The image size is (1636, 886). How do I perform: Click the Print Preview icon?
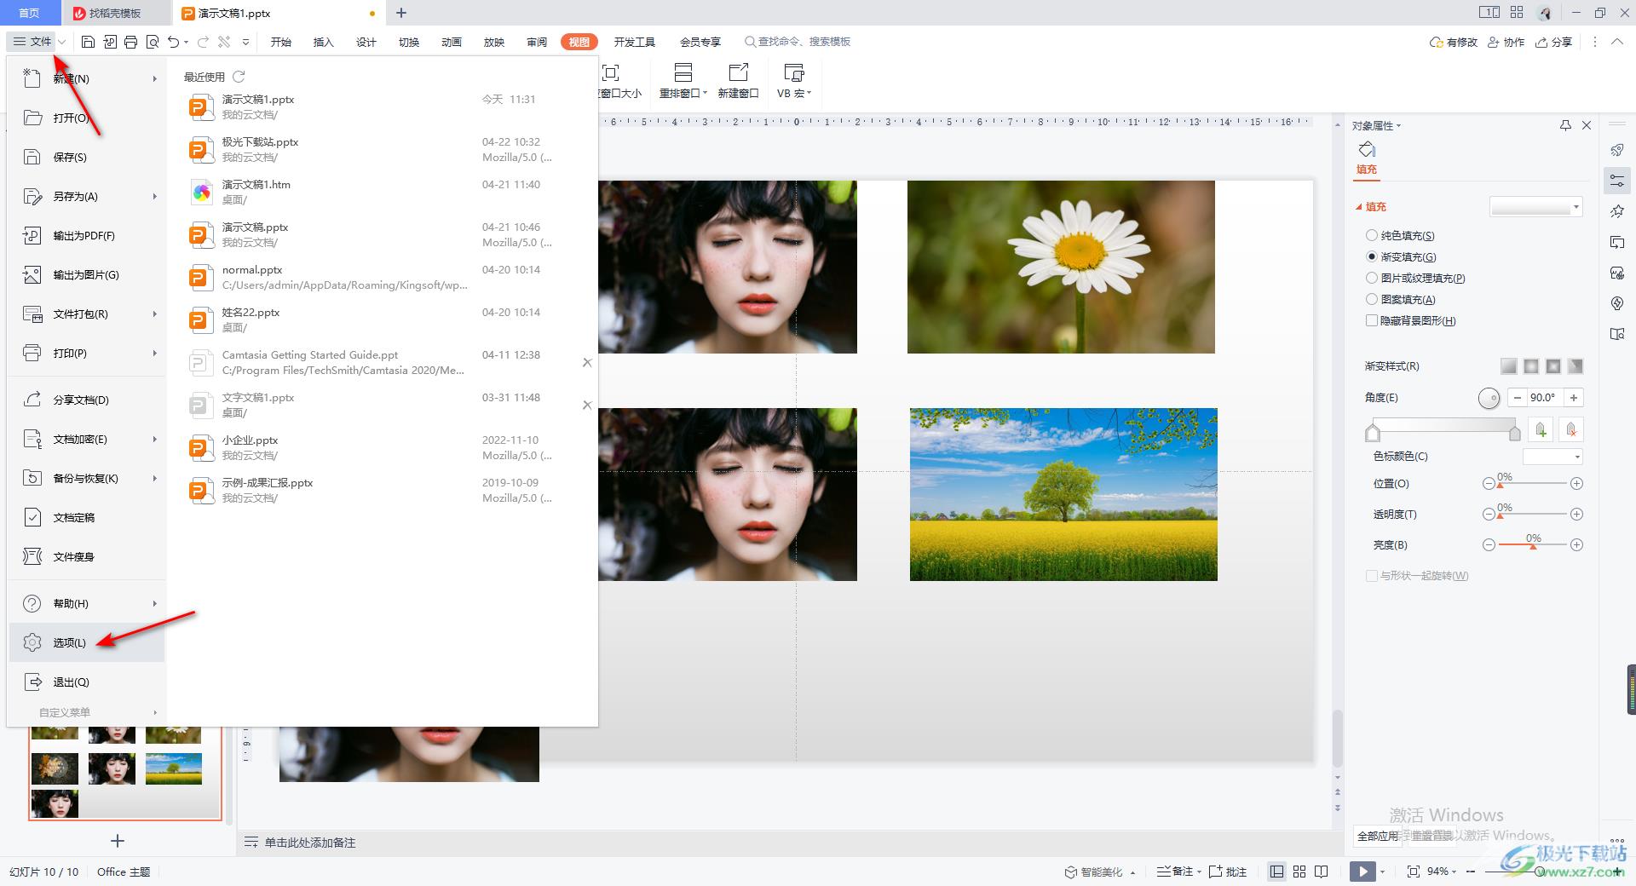click(153, 42)
